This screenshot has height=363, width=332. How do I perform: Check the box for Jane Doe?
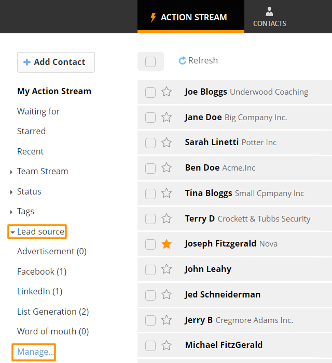pyautogui.click(x=150, y=118)
